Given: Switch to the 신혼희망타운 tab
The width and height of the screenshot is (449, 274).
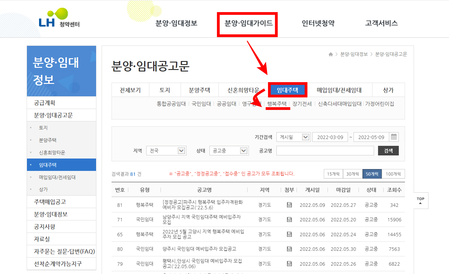Looking at the screenshot, I should coord(243,90).
